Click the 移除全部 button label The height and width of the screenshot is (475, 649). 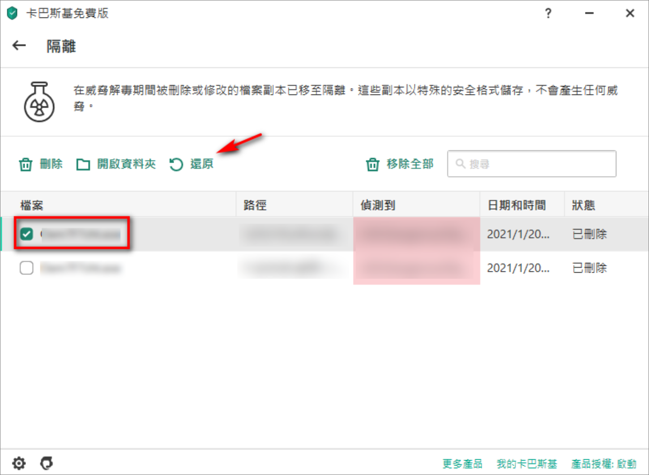410,164
